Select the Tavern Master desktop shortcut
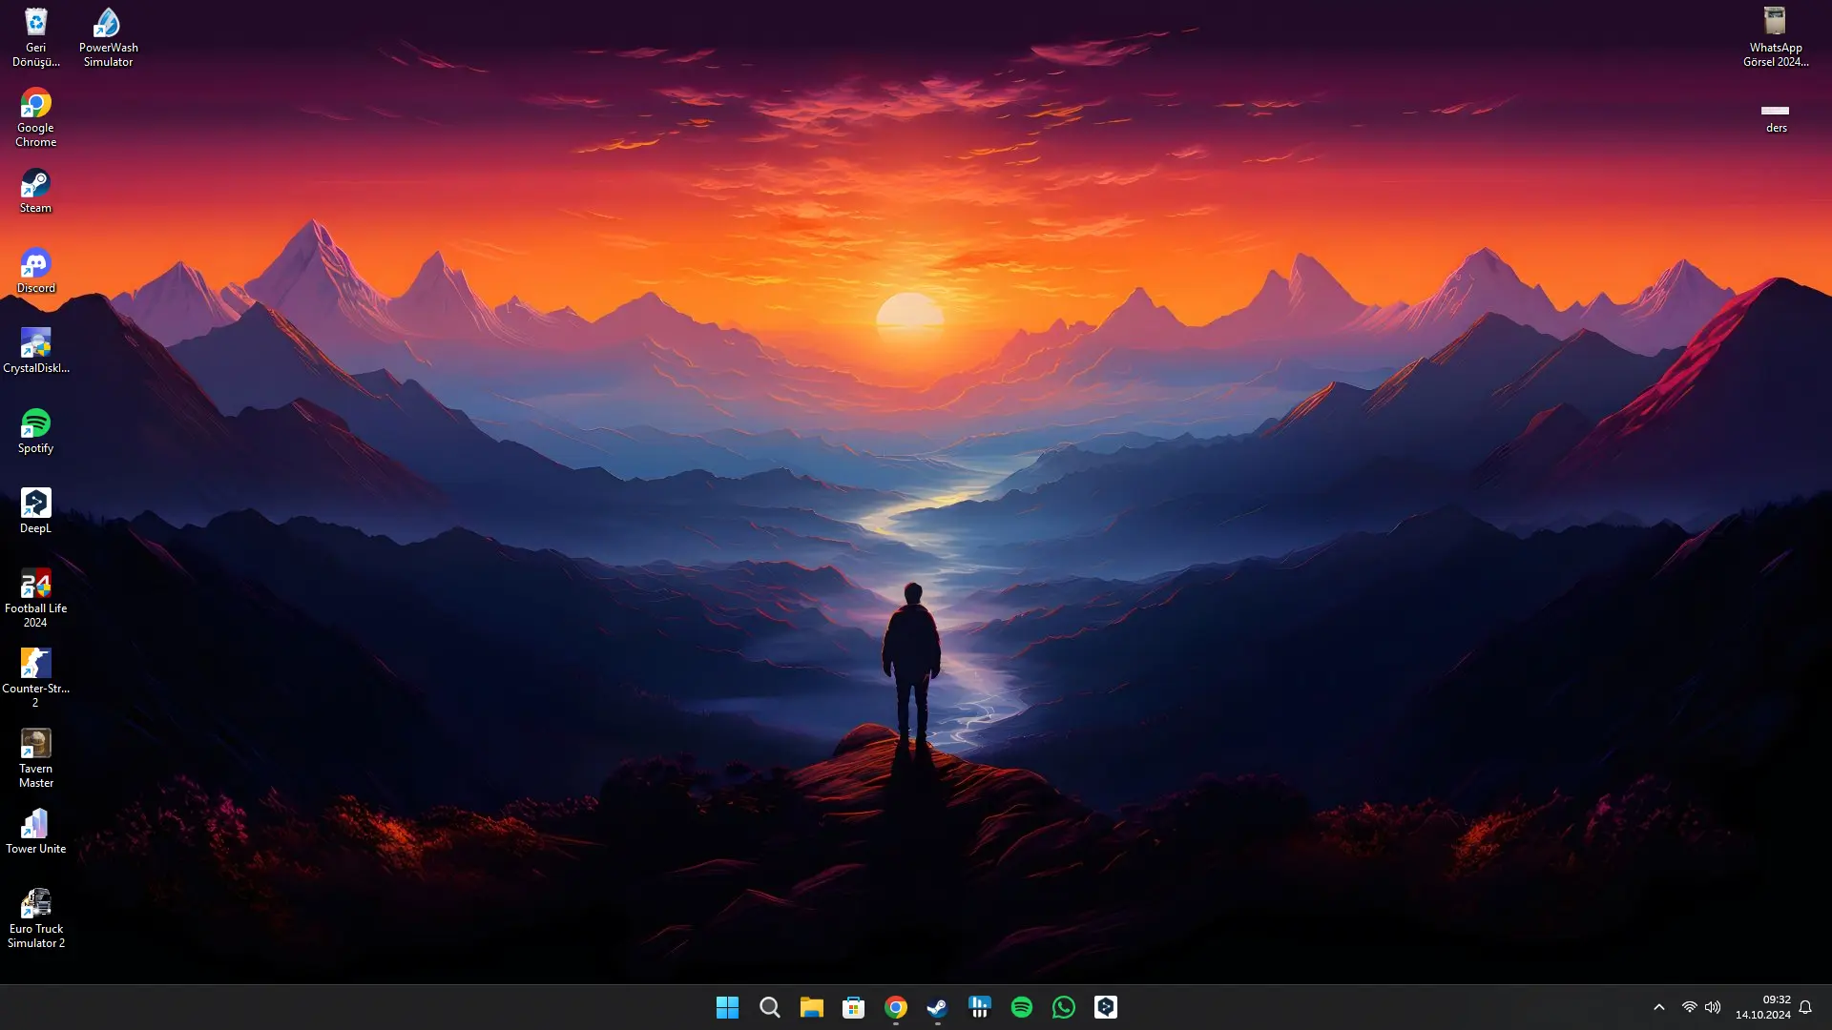 [35, 758]
